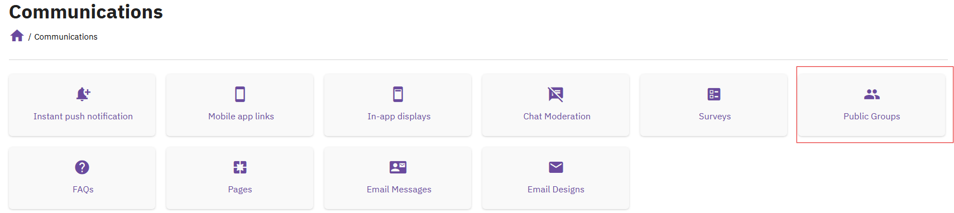Click the home icon in breadcrumb
The image size is (954, 213).
[17, 36]
